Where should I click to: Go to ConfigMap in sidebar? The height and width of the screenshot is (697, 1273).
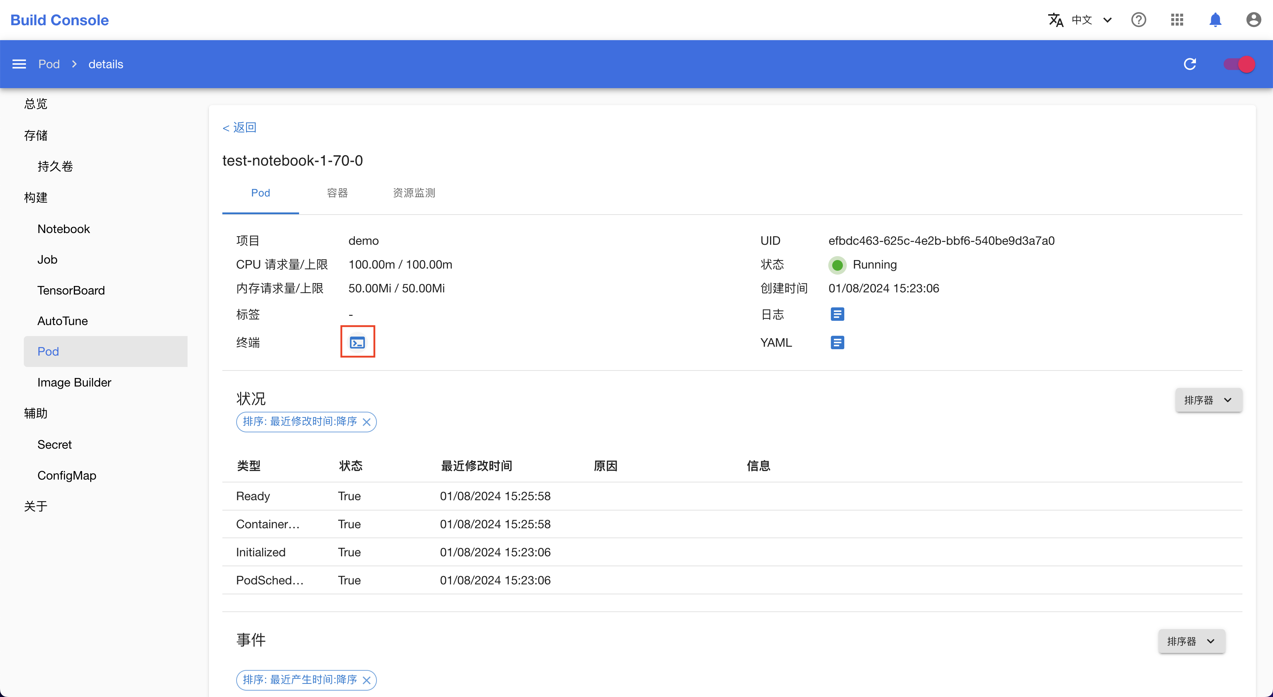(x=67, y=475)
